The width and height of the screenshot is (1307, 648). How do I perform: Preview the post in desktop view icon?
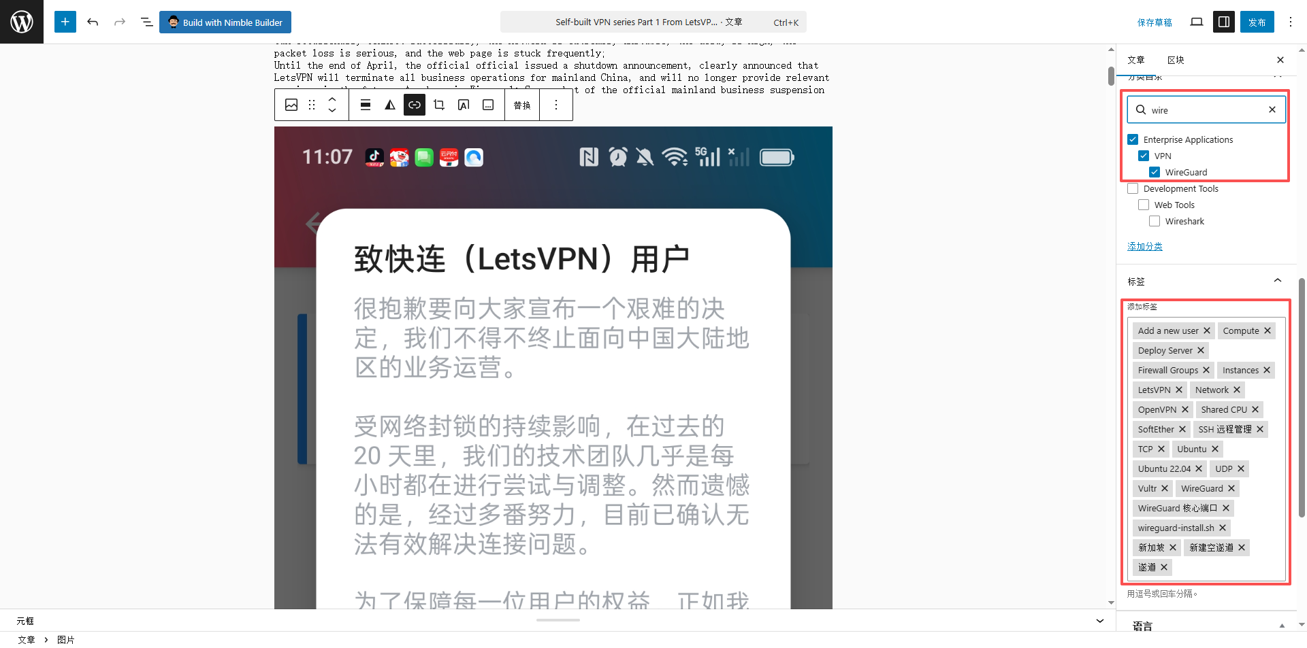tap(1197, 22)
